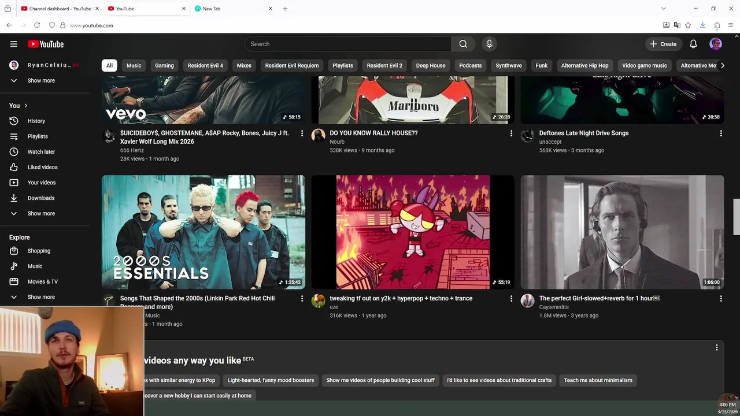This screenshot has width=740, height=416.
Task: Click the page vertical scrollbar thumb
Action: click(737, 217)
